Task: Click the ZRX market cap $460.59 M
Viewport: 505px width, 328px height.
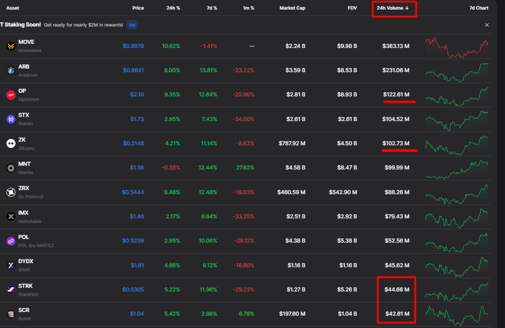Action: (291, 192)
